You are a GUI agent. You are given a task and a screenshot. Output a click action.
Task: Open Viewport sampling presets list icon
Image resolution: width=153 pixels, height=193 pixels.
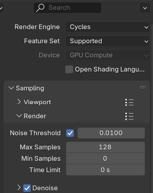tap(129, 102)
